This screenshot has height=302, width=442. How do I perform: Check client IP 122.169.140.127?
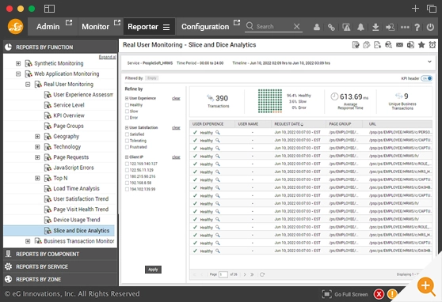(127, 164)
